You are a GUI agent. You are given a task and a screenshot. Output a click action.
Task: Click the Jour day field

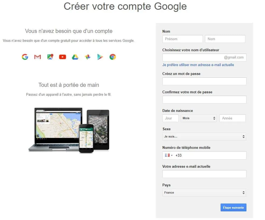click(x=171, y=118)
